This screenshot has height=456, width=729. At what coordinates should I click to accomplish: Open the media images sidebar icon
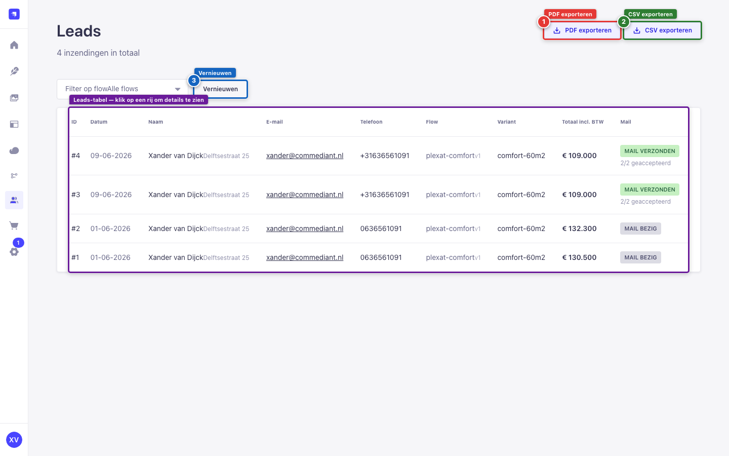(14, 98)
